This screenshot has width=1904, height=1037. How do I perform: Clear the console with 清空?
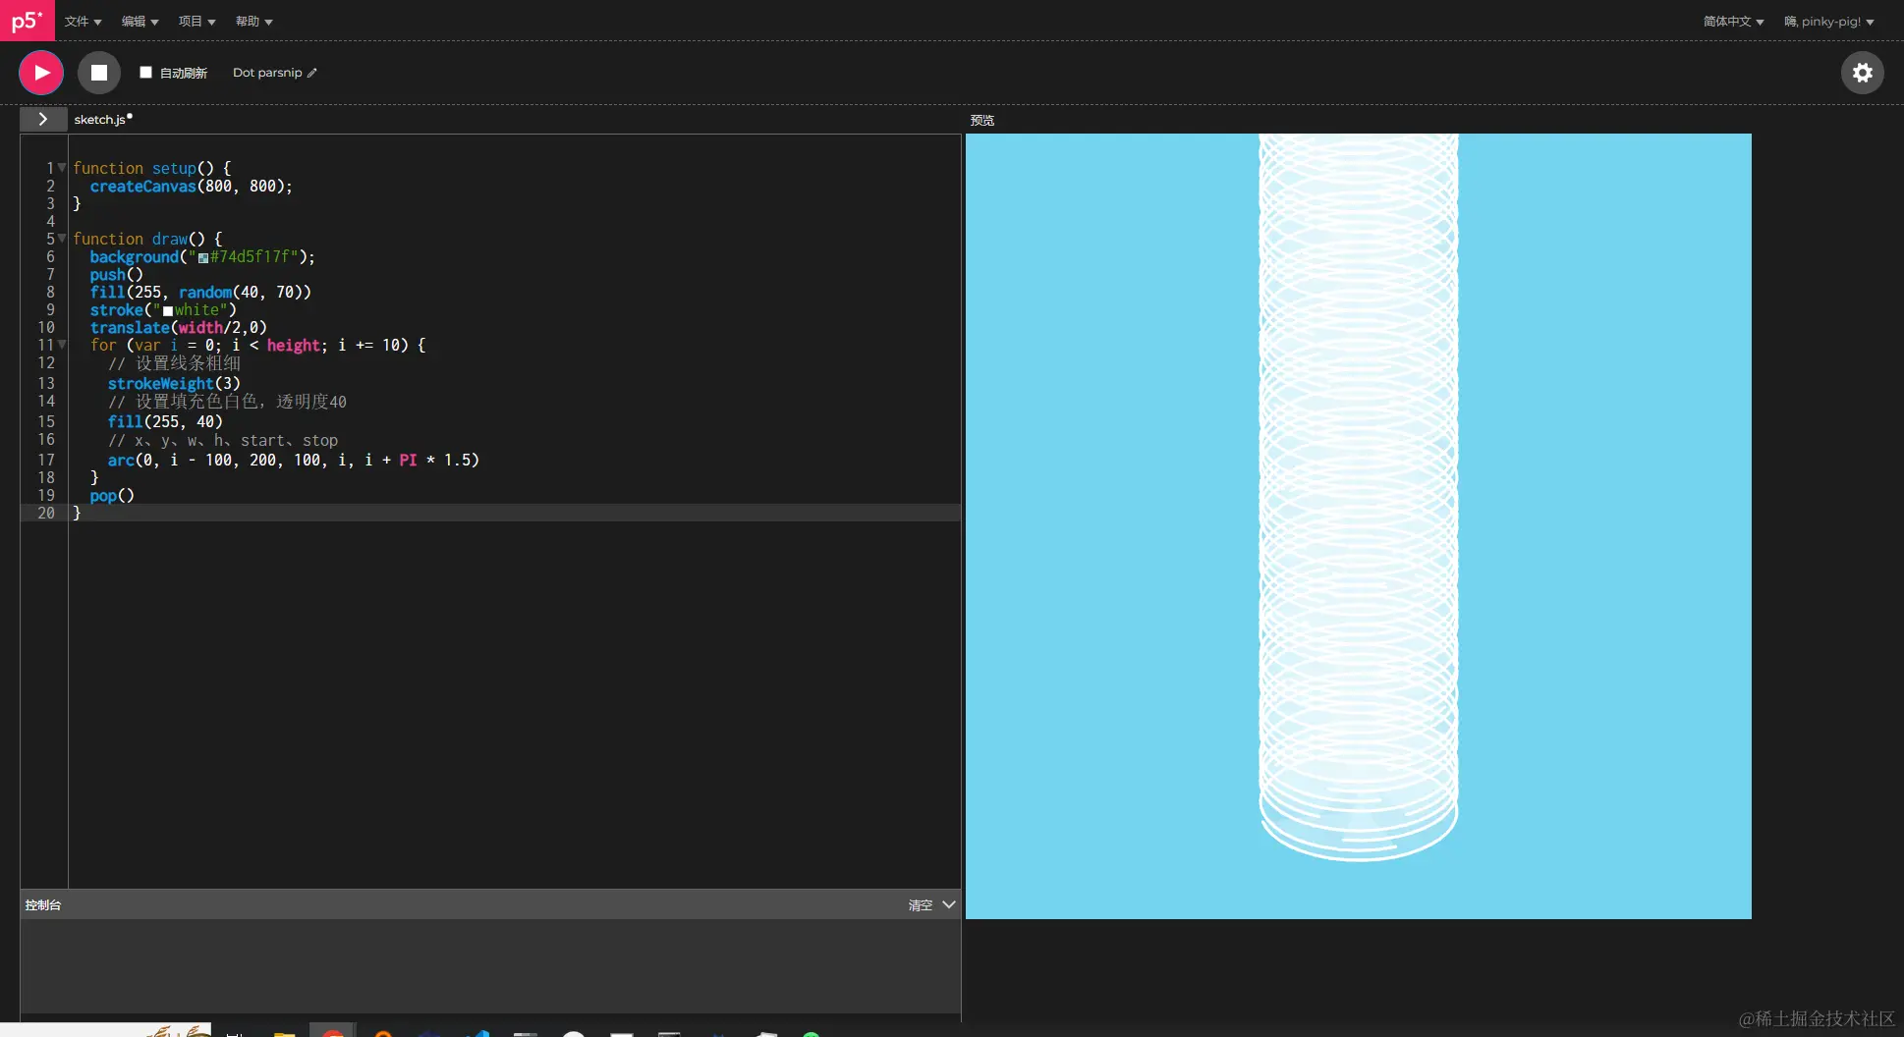click(x=920, y=904)
